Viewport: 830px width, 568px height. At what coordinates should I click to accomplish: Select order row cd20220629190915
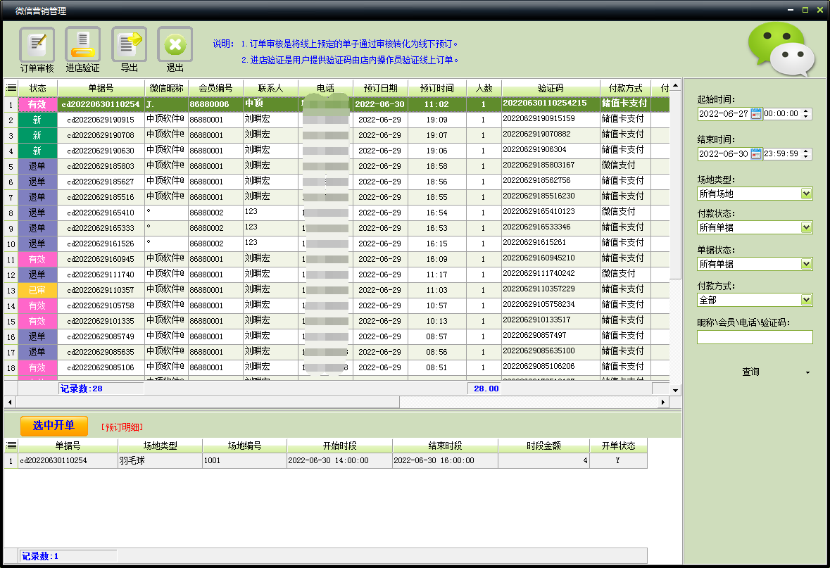337,120
